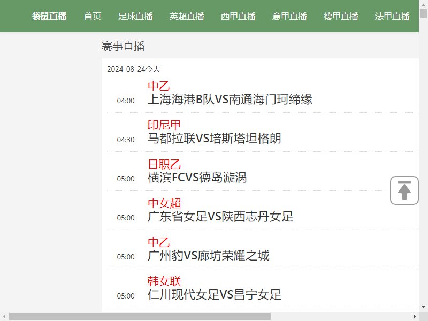Click the 2024-08-24今天 date text
Viewport: 428px width, 321px height.
(x=133, y=69)
